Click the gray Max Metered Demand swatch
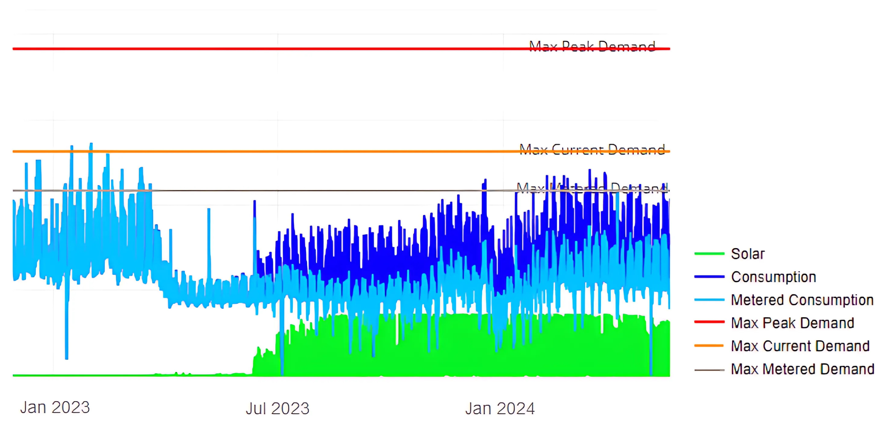 pyautogui.click(x=709, y=370)
